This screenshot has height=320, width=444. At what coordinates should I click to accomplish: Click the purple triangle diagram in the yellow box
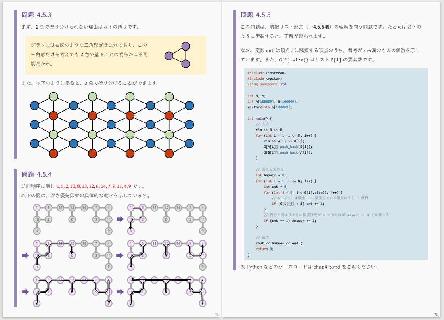tap(177, 55)
